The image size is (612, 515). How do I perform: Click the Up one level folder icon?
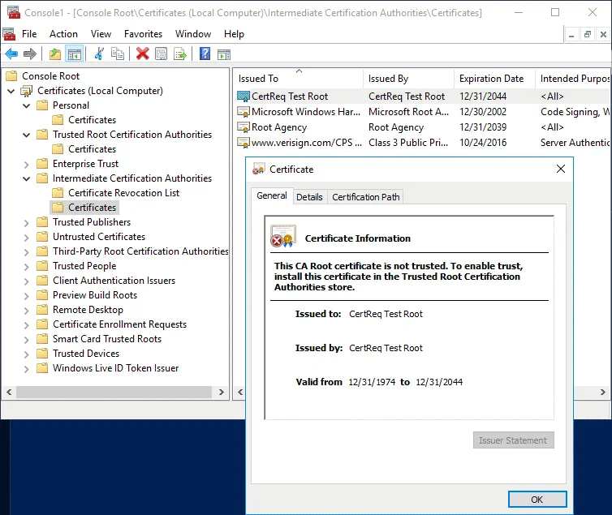point(54,54)
